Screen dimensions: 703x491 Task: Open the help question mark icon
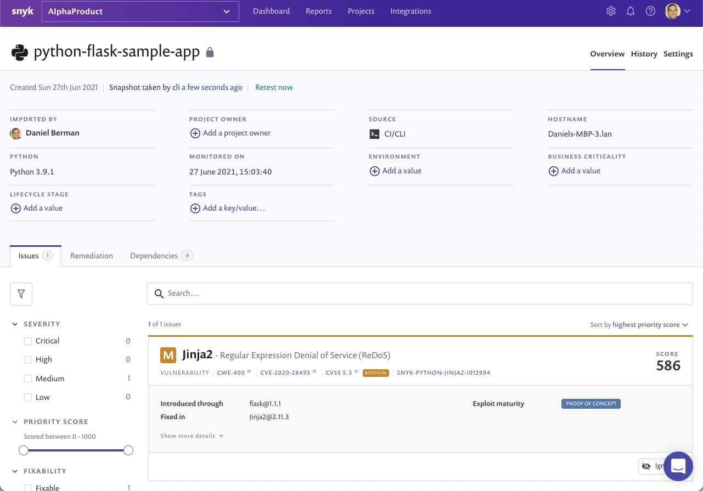(x=650, y=11)
